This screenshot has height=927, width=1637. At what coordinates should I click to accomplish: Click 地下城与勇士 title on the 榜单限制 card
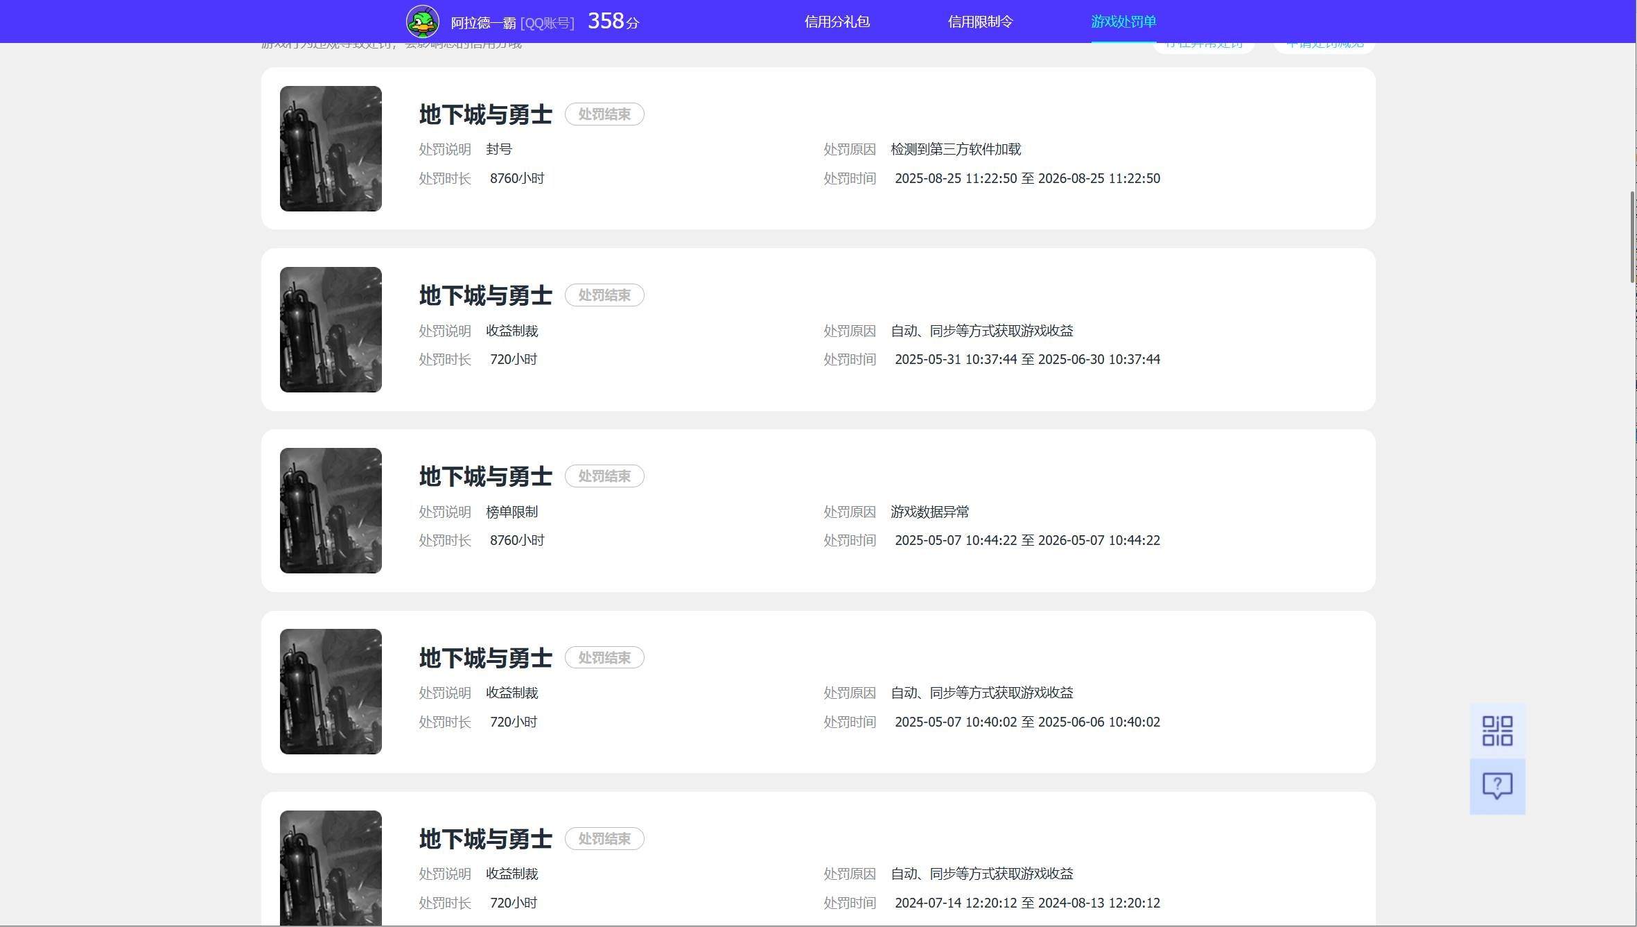click(x=485, y=476)
